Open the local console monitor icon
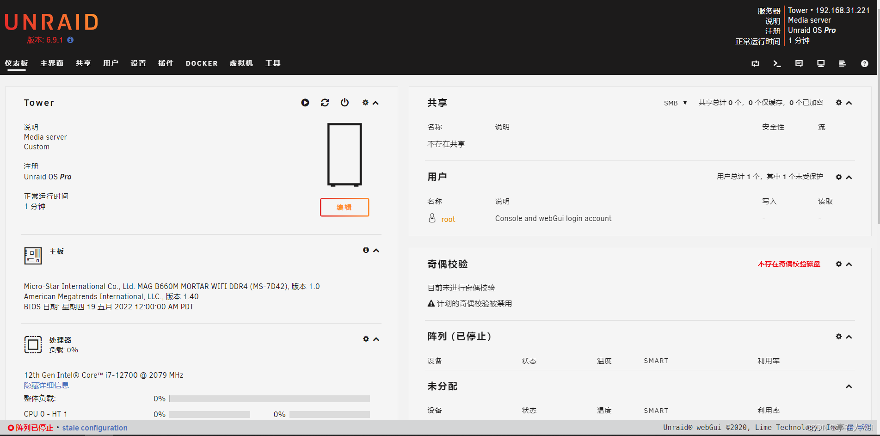 click(820, 63)
